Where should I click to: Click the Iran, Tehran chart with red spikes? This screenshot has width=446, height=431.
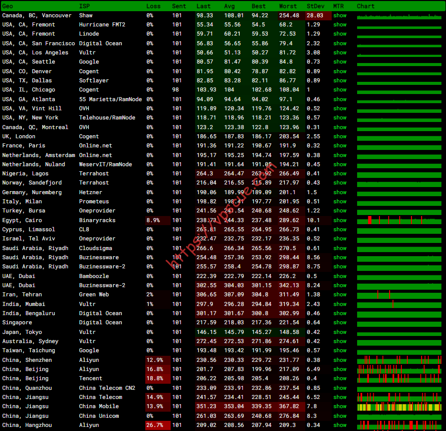pyautogui.click(x=399, y=295)
